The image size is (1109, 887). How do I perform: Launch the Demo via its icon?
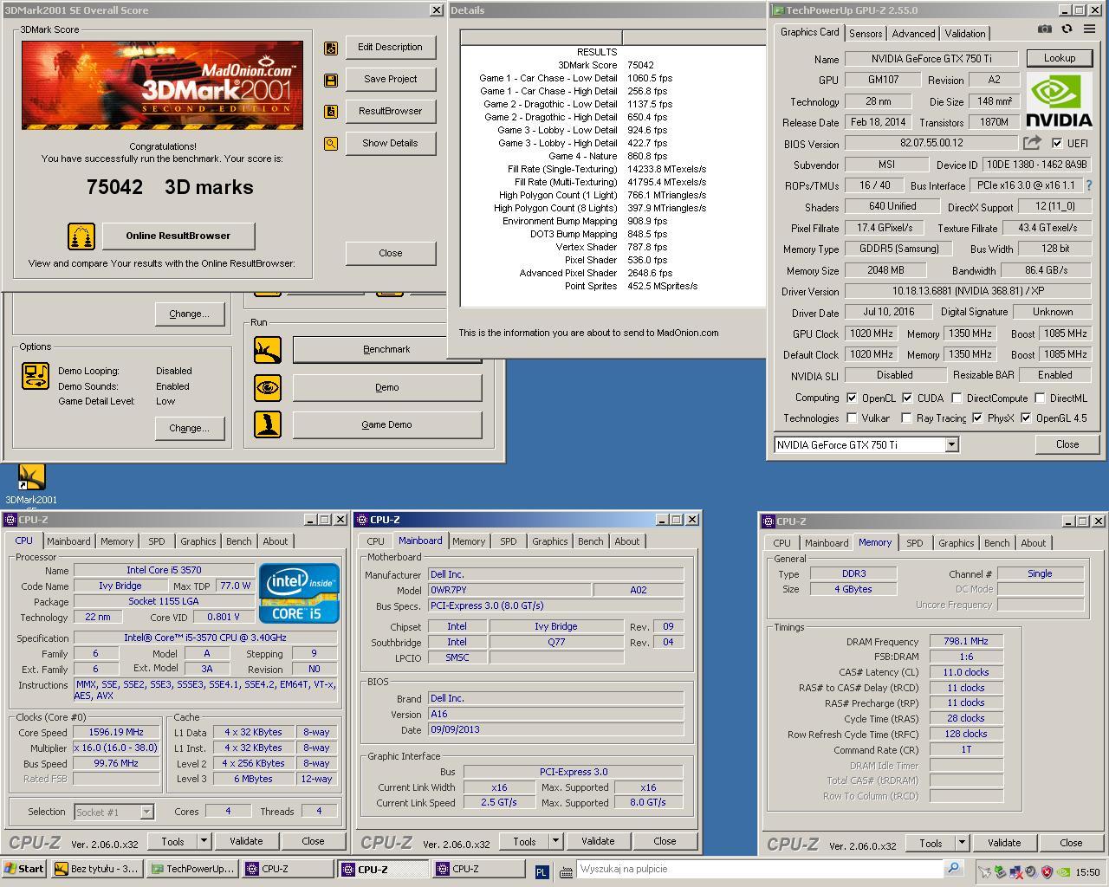(x=267, y=387)
